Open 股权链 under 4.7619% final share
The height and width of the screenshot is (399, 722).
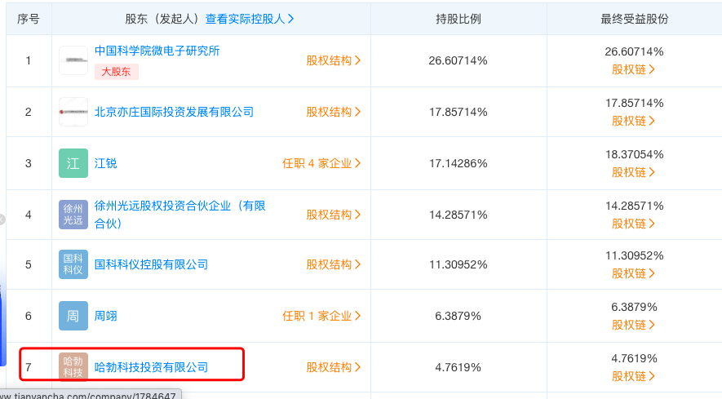click(x=634, y=376)
